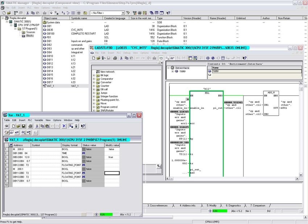Screen dimensions: 308x224
Task: Collapse the CPU 315F-2 PN/DP tree node
Action: pyautogui.click(x=11, y=25)
